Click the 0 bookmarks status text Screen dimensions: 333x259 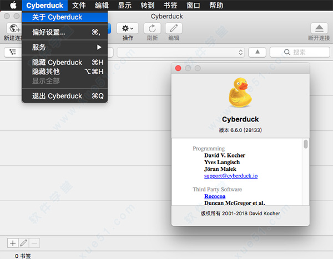pos(23,256)
